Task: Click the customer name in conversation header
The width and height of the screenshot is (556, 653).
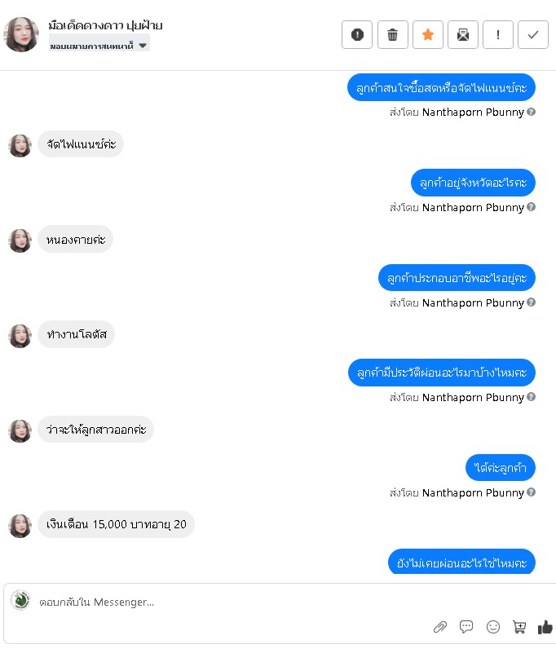Action: pos(105,25)
